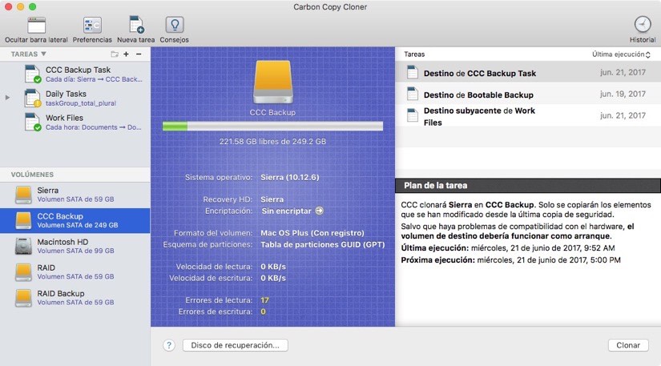Click the Work Files task icon

[33, 122]
